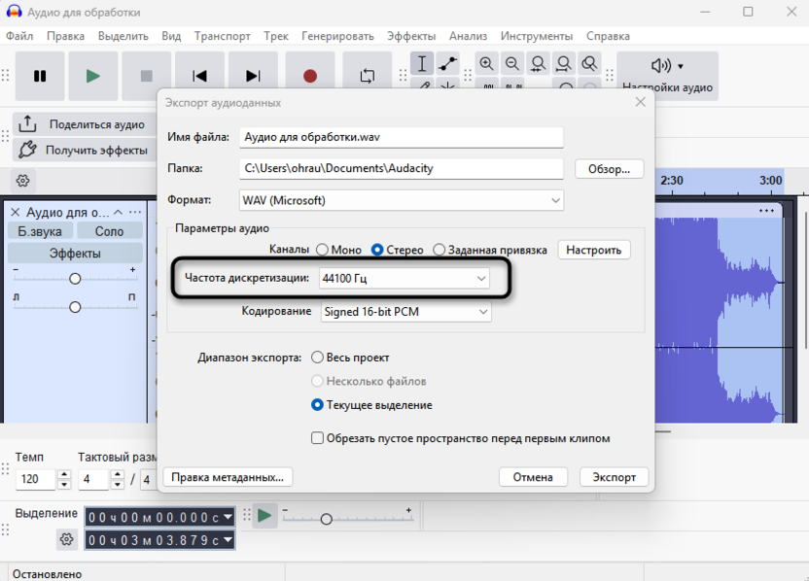Click the Skip to Start button
809x581 pixels.
point(199,76)
